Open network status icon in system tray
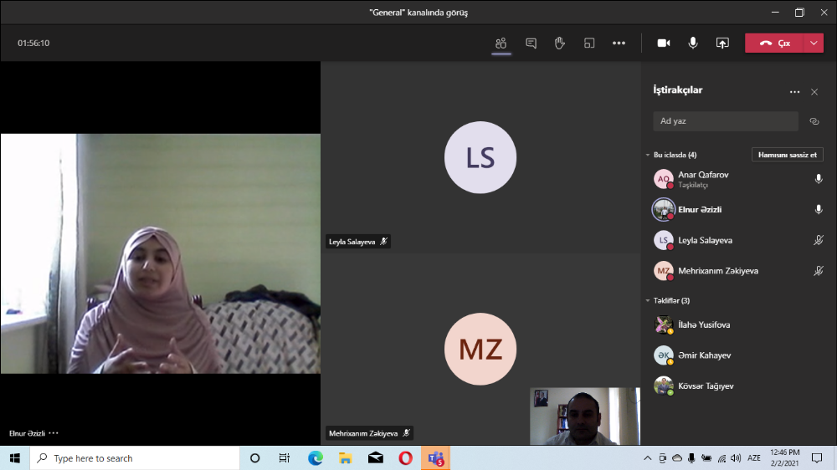Viewport: 837px width, 470px height. [x=721, y=458]
